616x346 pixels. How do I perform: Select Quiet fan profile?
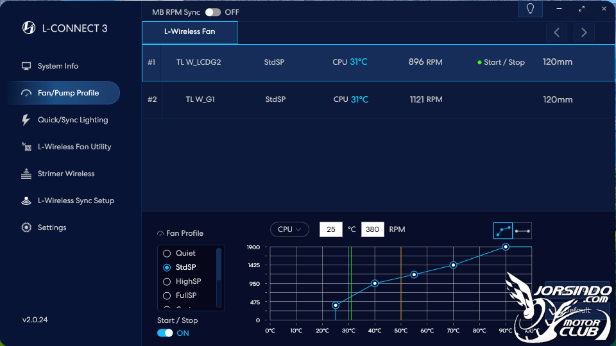[x=180, y=253]
